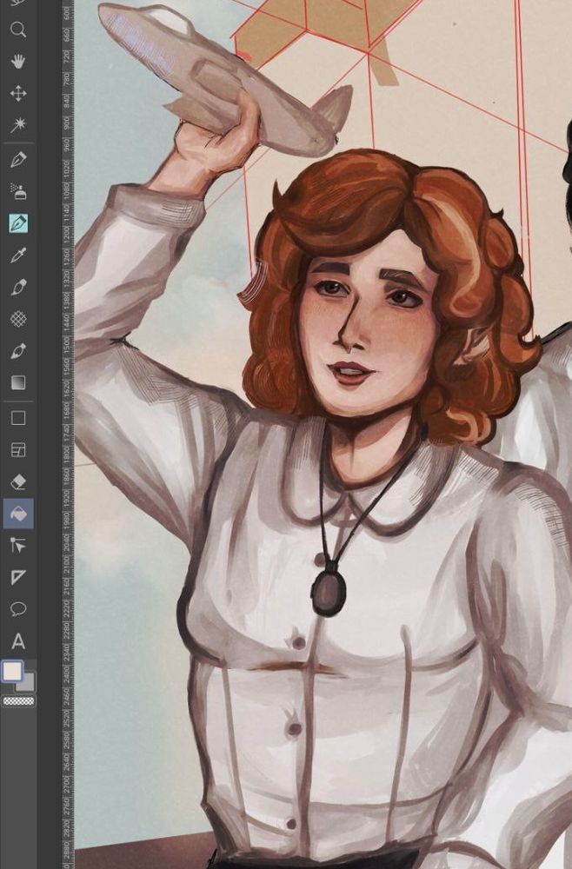Image resolution: width=572 pixels, height=869 pixels.
Task: Choose the main drawing color swatch
Action: (x=12, y=671)
